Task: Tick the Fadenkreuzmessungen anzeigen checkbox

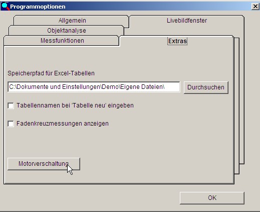Action: tap(11, 124)
